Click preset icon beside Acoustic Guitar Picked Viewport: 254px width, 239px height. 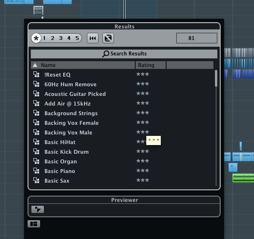pyautogui.click(x=36, y=94)
